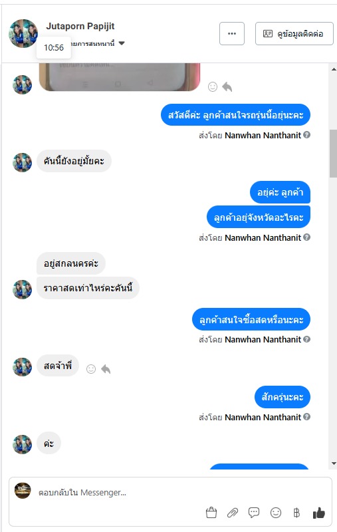Click the chat scrollbar thumb
The image size is (337, 532).
[333, 154]
